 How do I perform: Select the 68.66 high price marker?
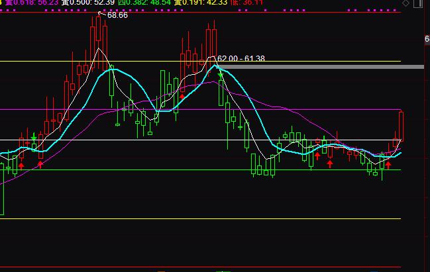pos(117,15)
